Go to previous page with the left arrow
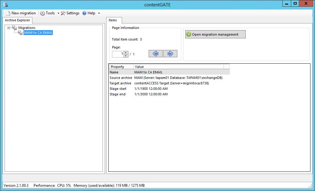The height and width of the screenshot is (191, 315). (x=156, y=54)
